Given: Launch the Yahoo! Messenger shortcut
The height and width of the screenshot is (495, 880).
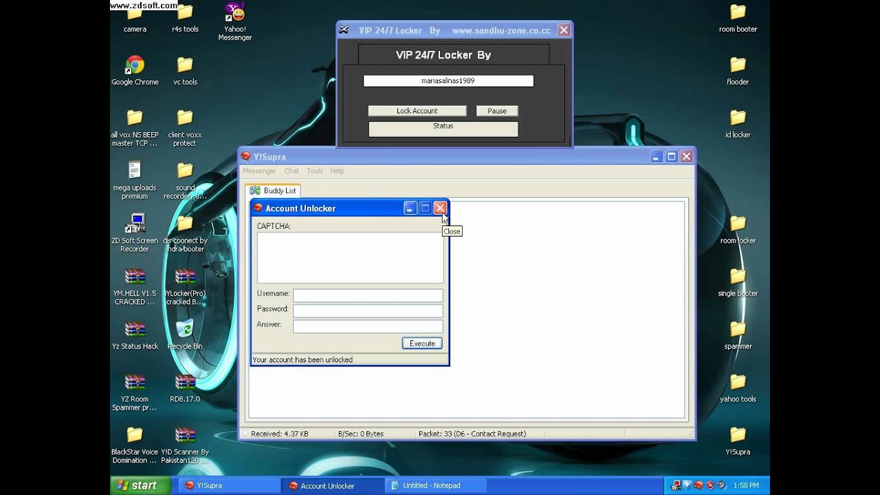Looking at the screenshot, I should [x=235, y=21].
